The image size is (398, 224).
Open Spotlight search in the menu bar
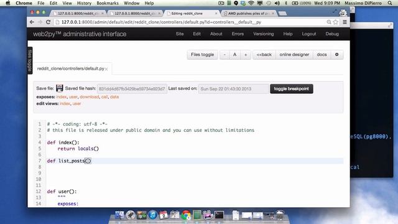pos(390,3)
